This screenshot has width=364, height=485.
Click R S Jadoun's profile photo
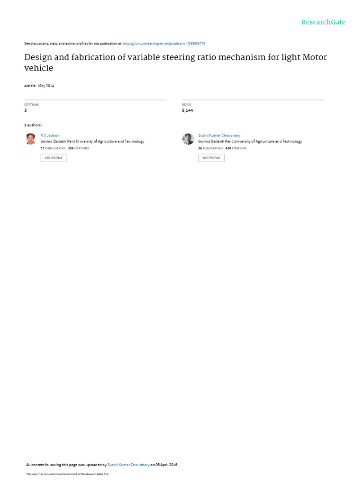(31, 139)
